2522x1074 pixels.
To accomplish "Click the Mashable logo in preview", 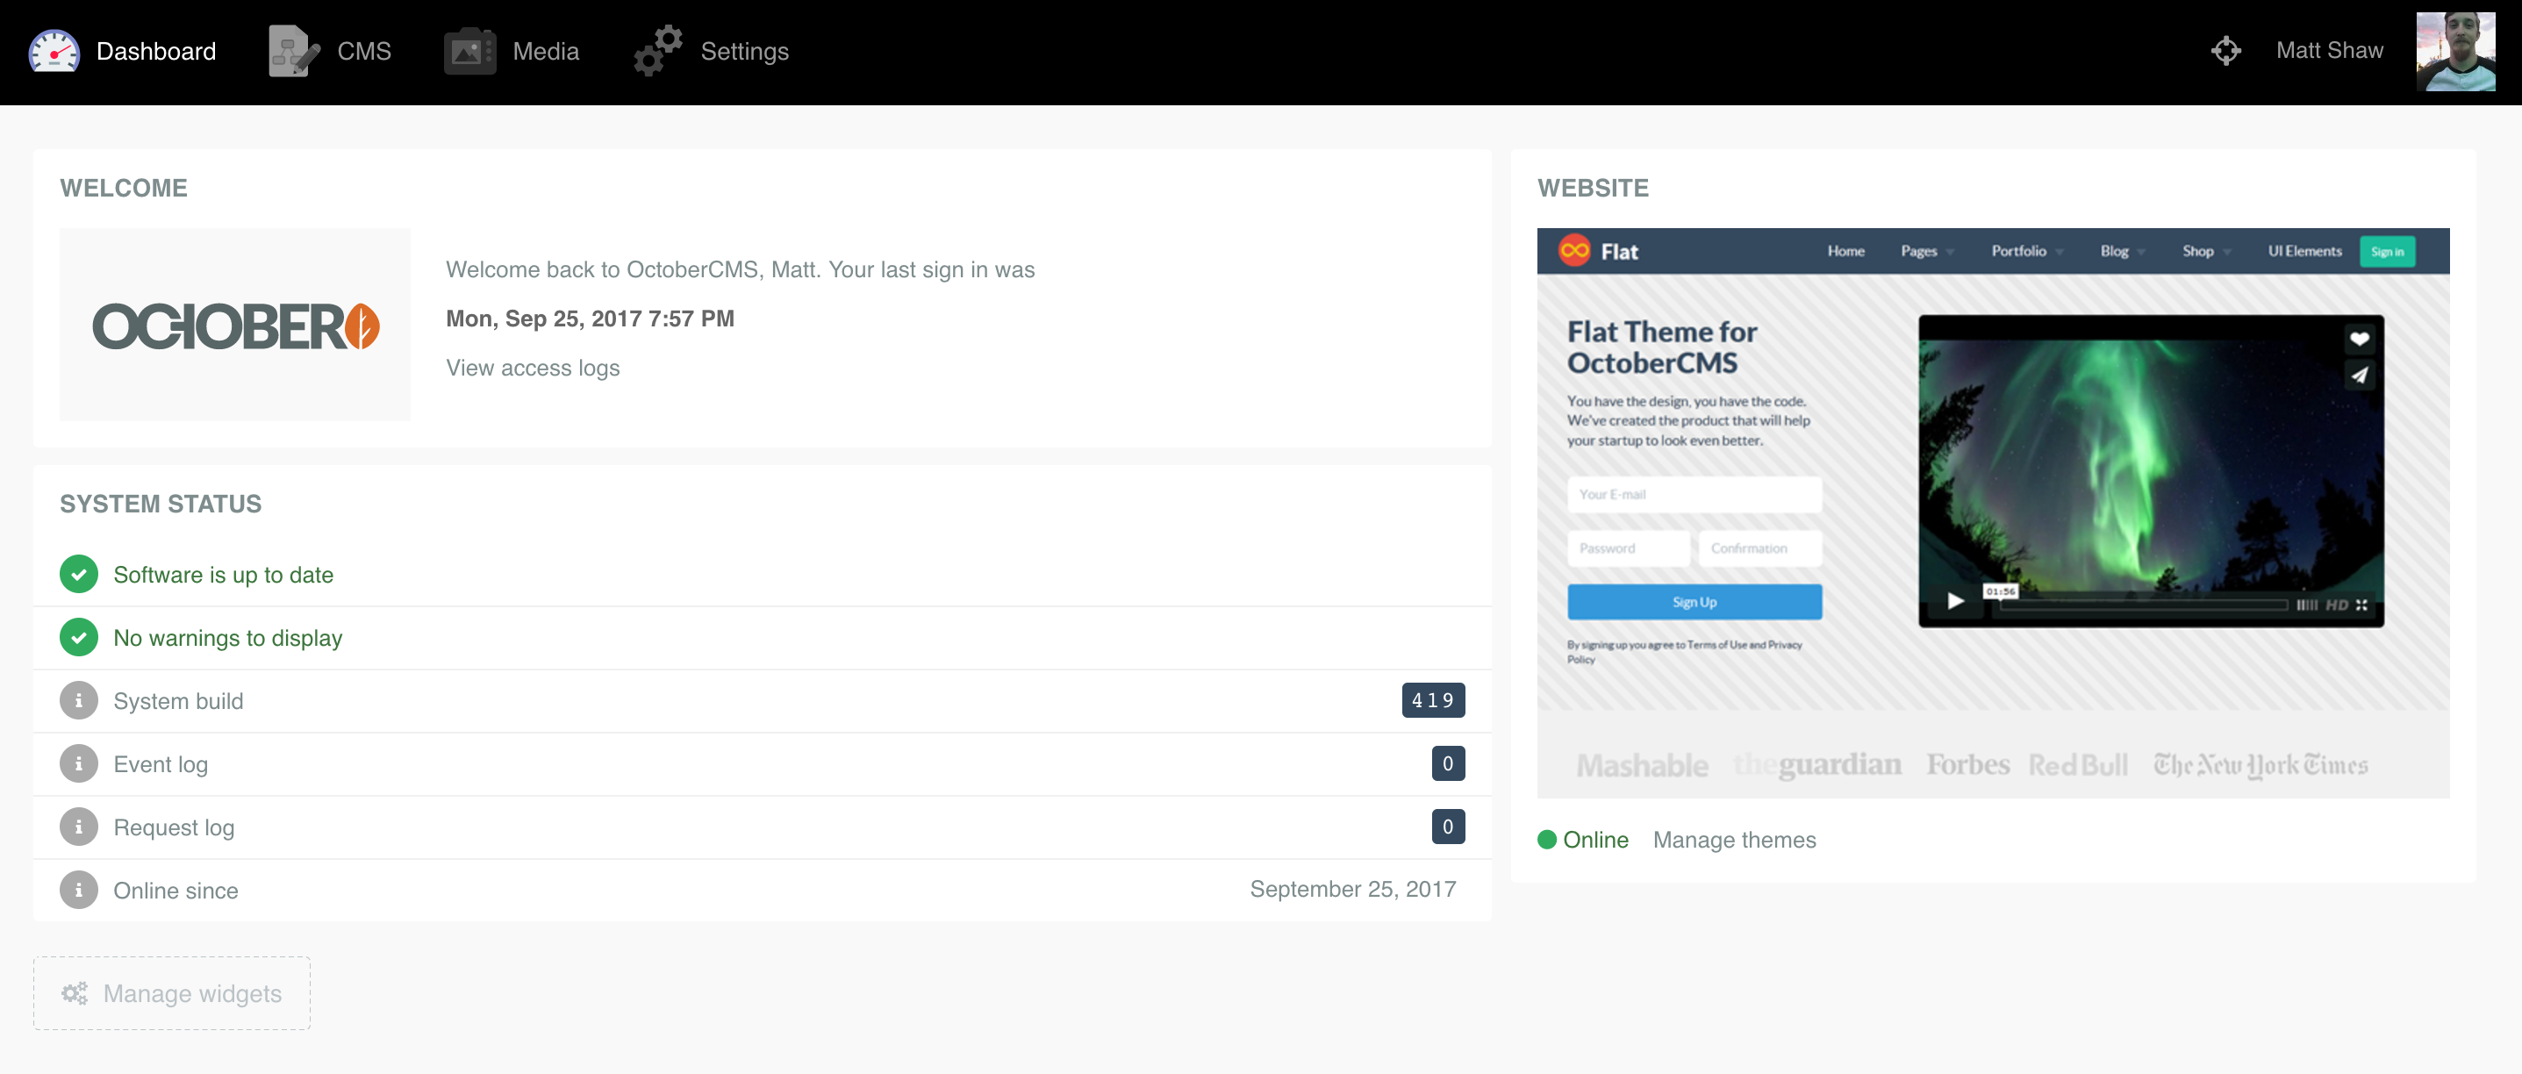I will pos(1642,766).
